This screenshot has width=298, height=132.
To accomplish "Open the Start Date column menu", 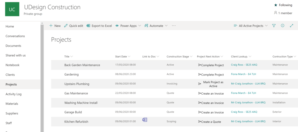I will (x=123, y=56).
